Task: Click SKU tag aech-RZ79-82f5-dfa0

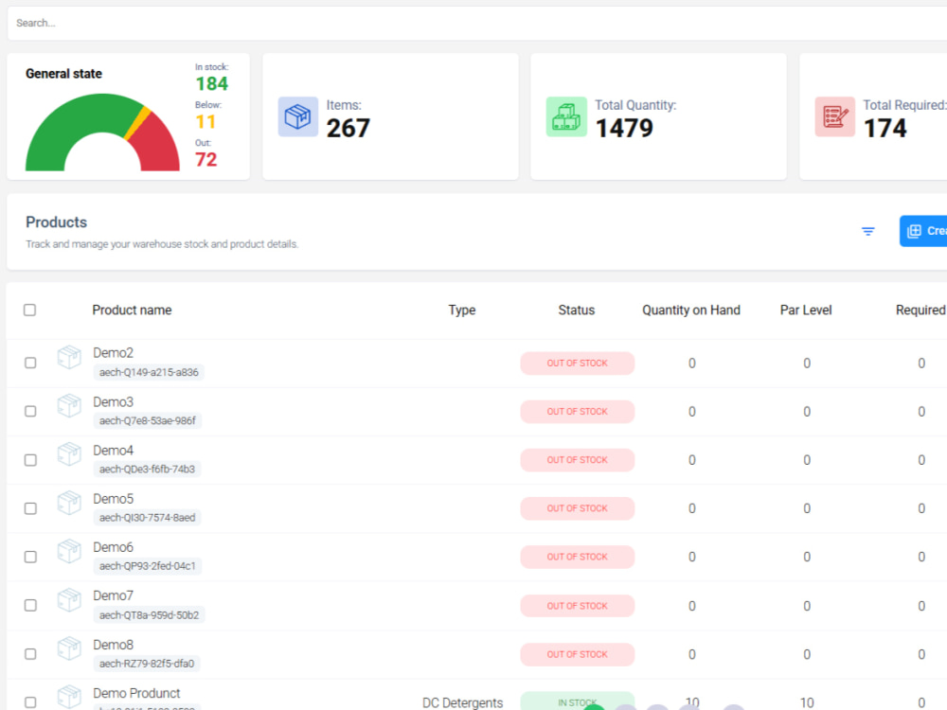Action: pyautogui.click(x=147, y=664)
